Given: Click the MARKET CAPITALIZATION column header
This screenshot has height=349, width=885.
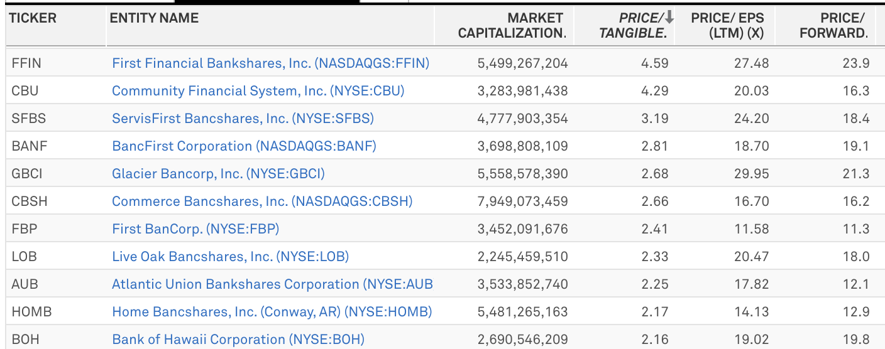Looking at the screenshot, I should point(512,26).
